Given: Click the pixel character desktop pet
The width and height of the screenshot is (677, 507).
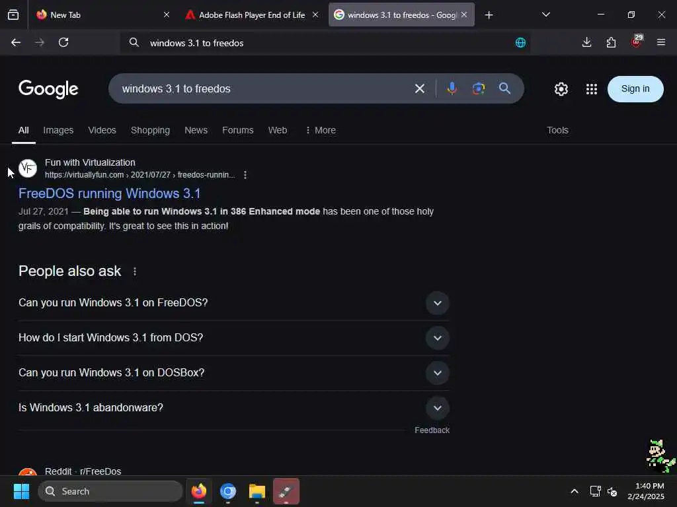Looking at the screenshot, I should (x=659, y=456).
